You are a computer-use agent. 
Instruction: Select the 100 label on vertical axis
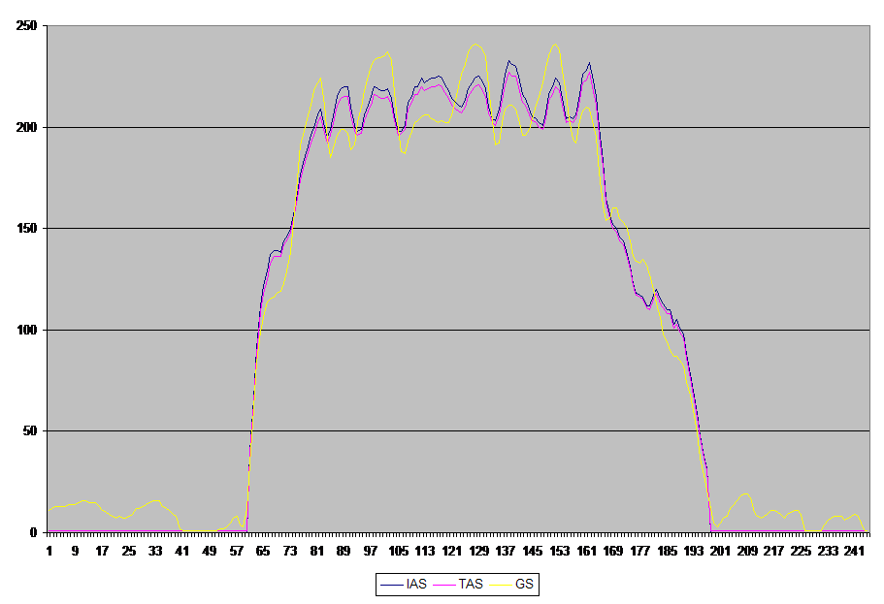click(x=29, y=330)
